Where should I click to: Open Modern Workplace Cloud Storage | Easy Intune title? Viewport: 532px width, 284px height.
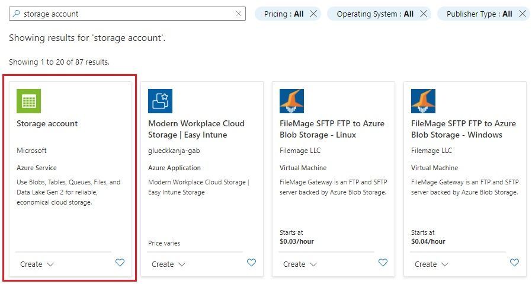pos(196,129)
